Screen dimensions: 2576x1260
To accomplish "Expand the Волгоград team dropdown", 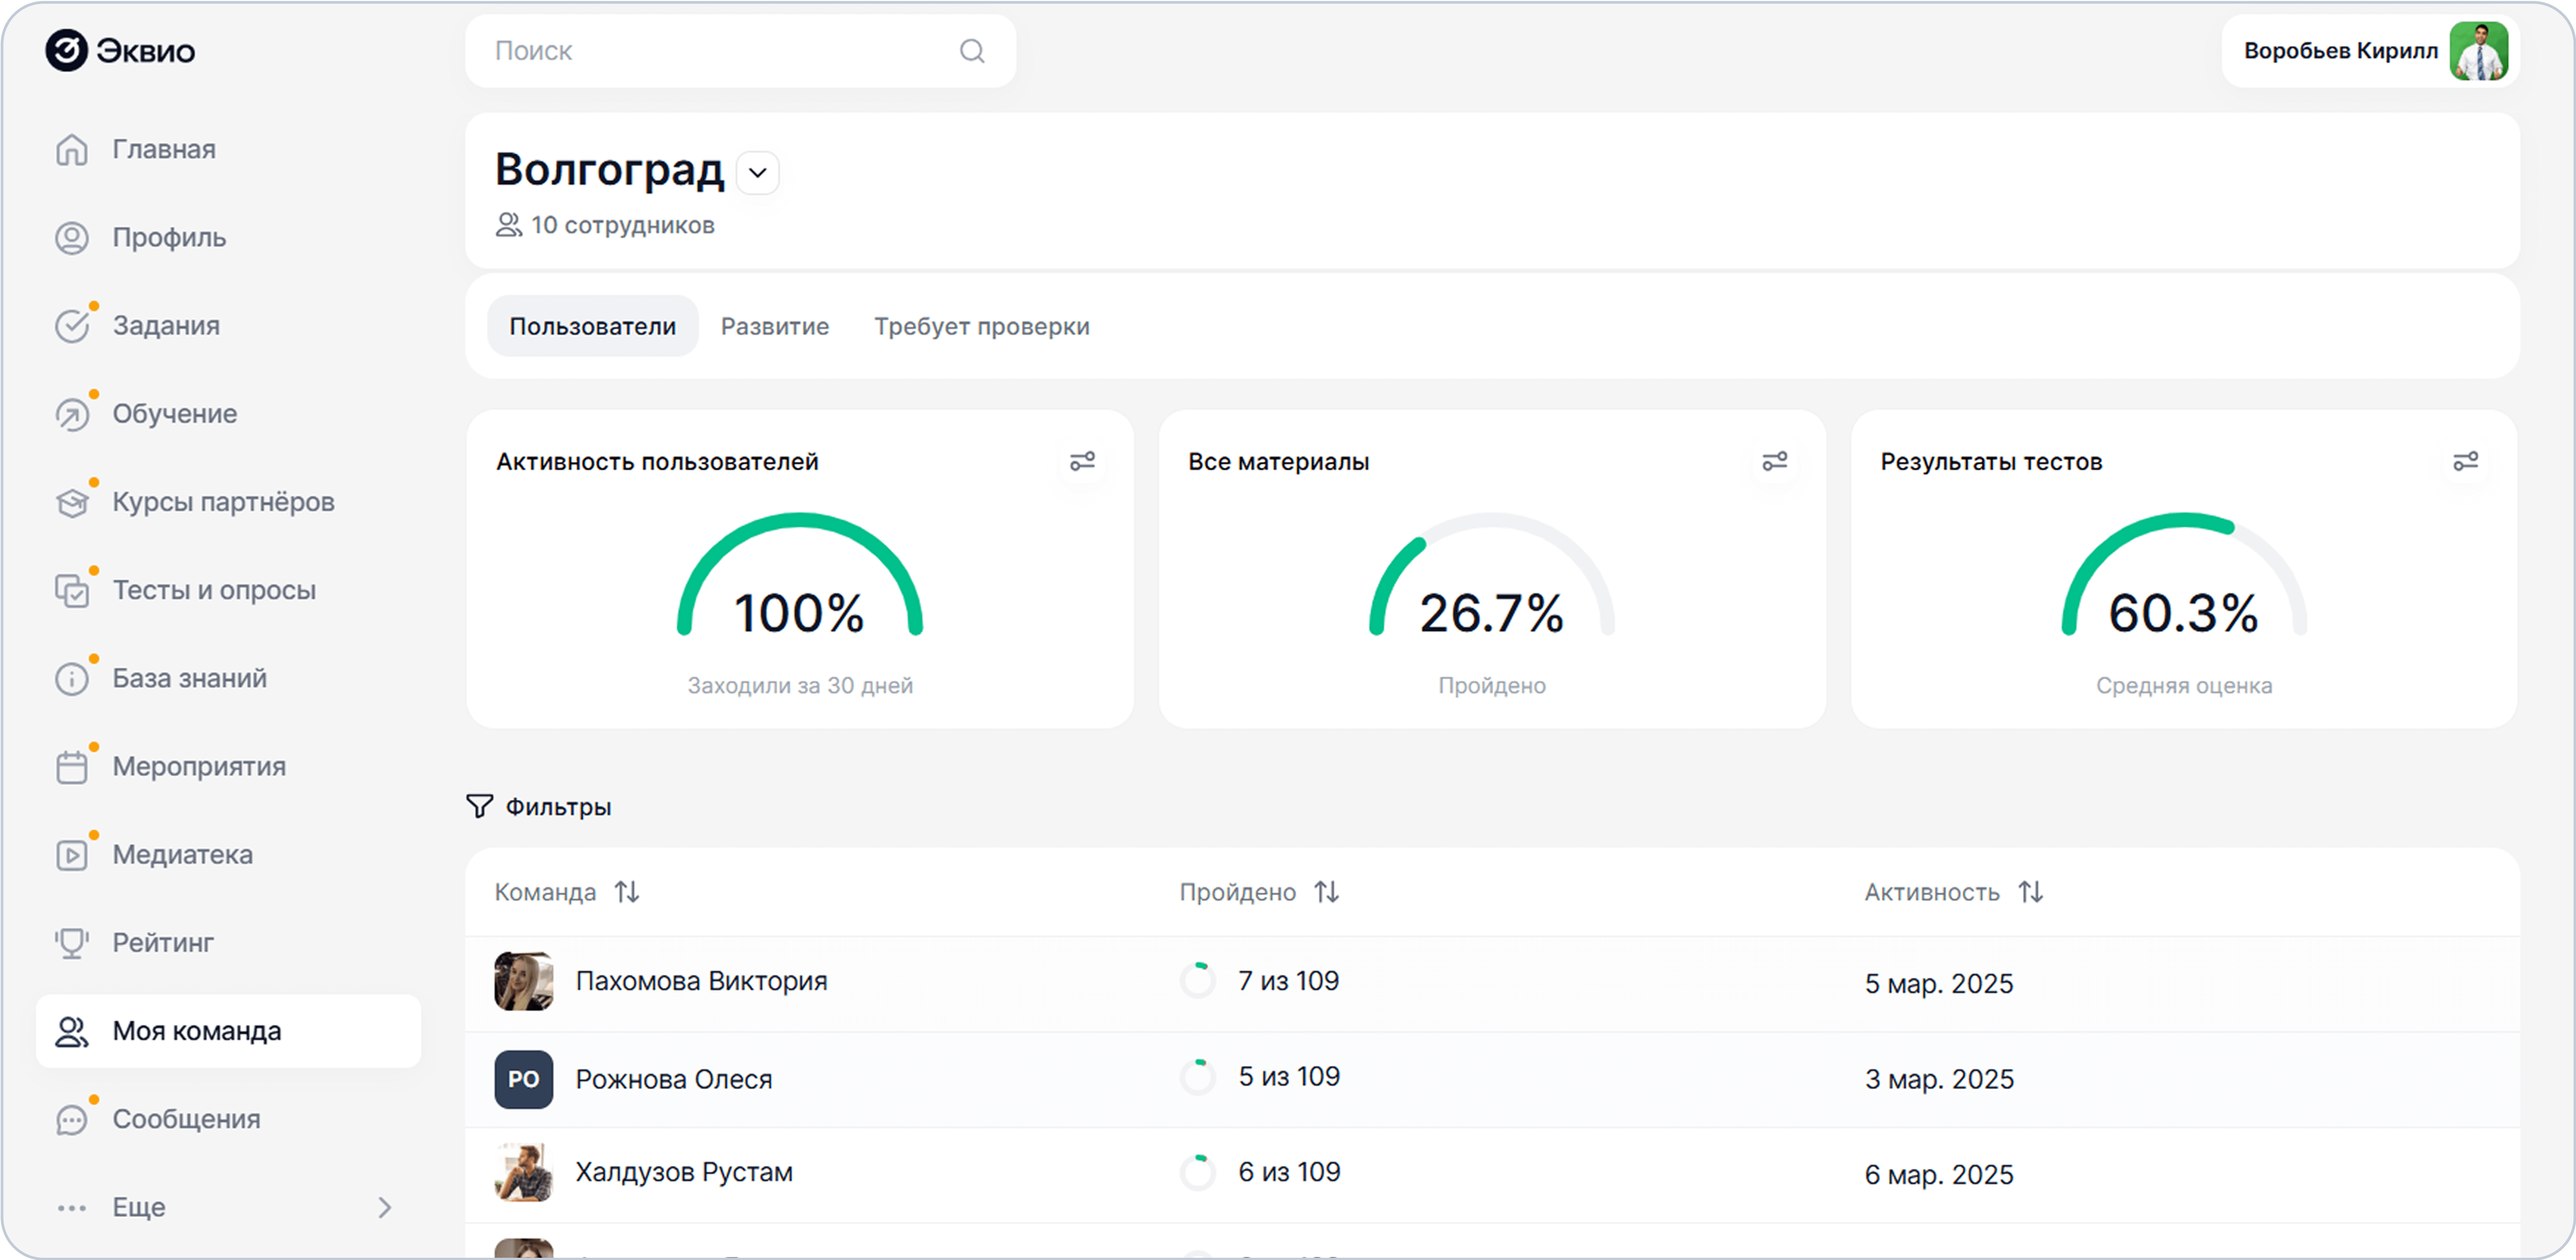I will coord(758,172).
